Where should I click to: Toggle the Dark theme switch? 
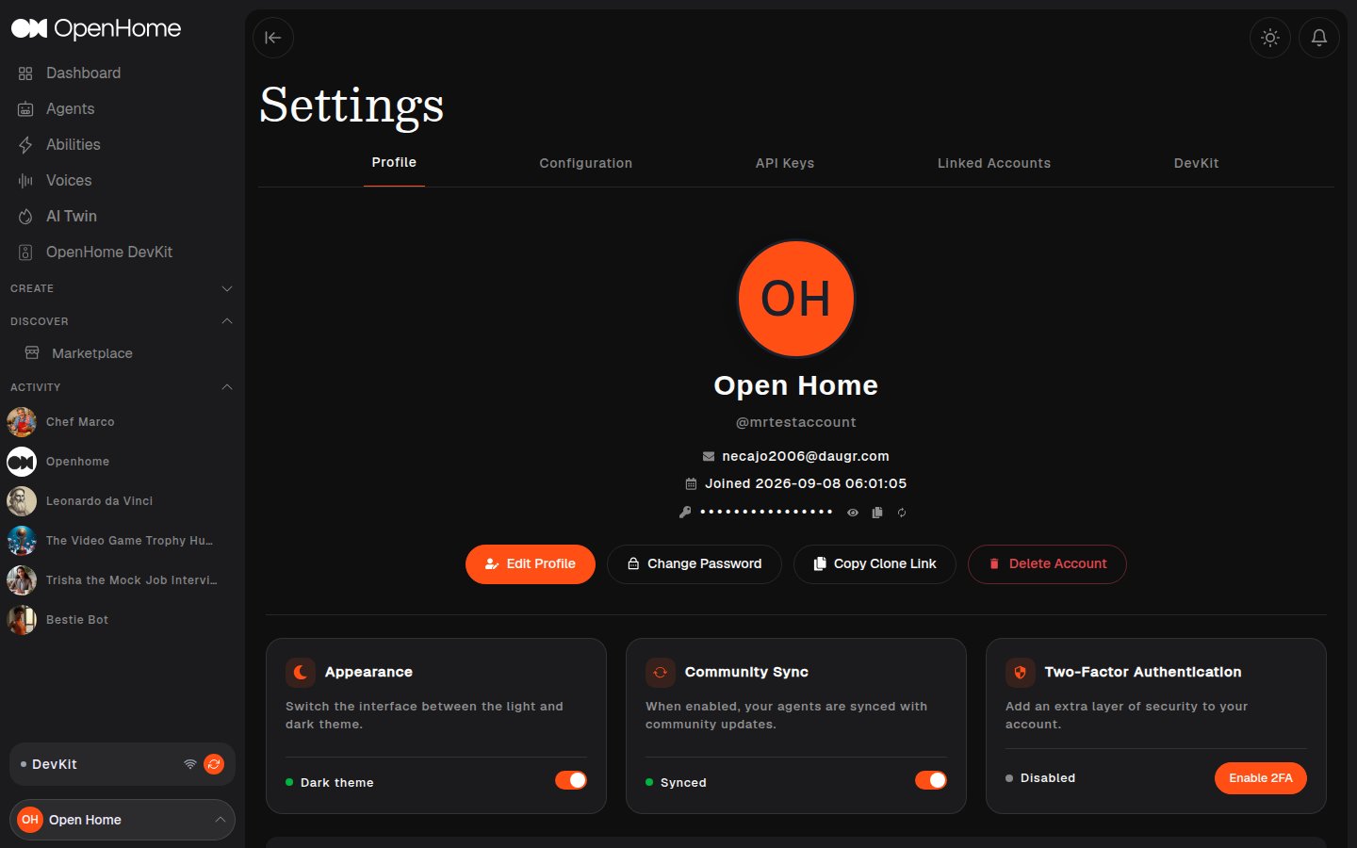click(571, 780)
